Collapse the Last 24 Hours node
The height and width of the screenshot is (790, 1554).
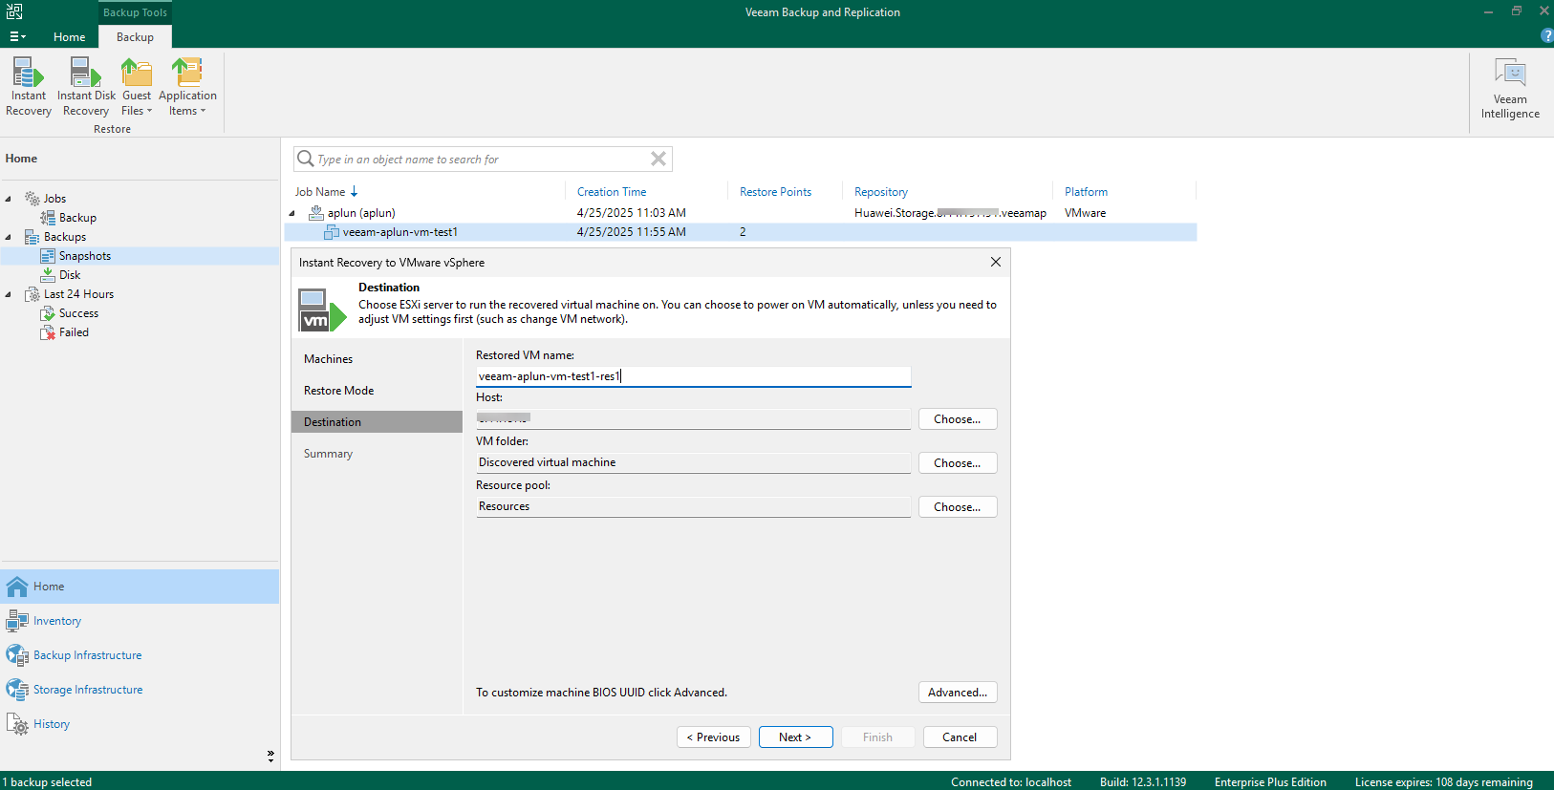click(x=9, y=294)
